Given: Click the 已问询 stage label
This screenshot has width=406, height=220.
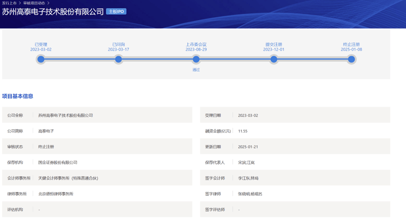Looking at the screenshot, I should point(118,44).
